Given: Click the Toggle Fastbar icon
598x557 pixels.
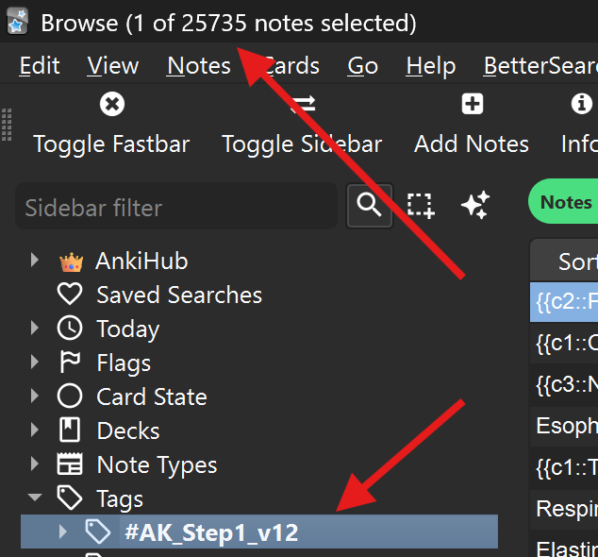Looking at the screenshot, I should pos(111,104).
